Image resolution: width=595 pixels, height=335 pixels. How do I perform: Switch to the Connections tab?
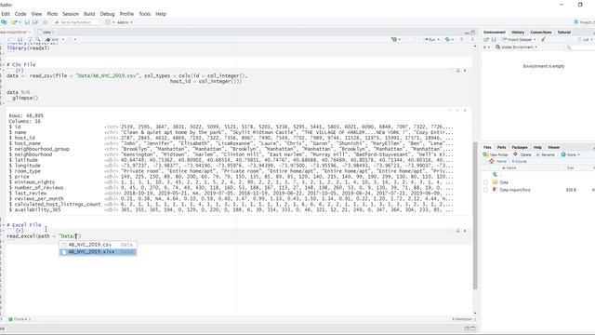(541, 33)
